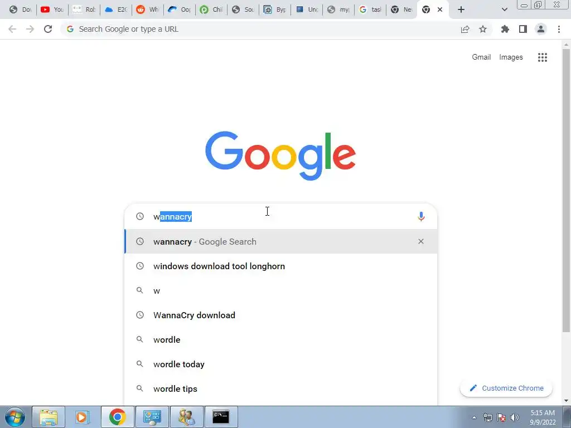The width and height of the screenshot is (571, 428).
Task: Switch to the 'Chil' tab
Action: 211,9
